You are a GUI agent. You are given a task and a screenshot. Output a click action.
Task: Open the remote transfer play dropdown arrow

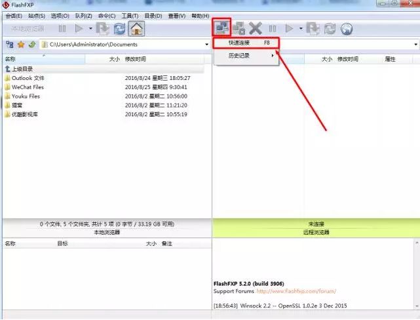coord(301,28)
